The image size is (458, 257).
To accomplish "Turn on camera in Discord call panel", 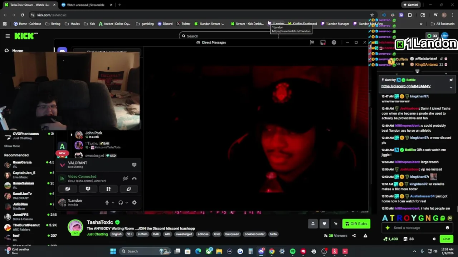I will (68, 189).
